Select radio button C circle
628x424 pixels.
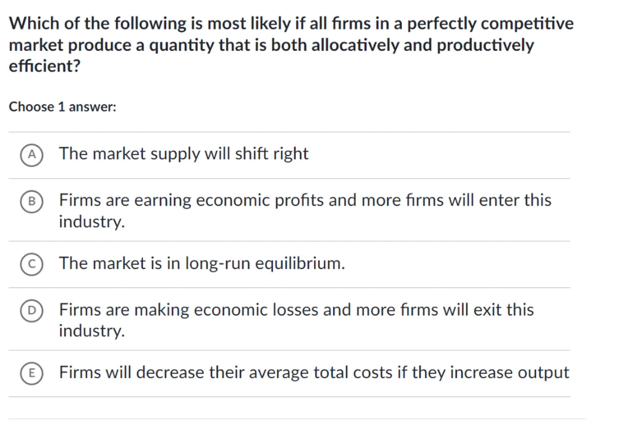[x=32, y=264]
